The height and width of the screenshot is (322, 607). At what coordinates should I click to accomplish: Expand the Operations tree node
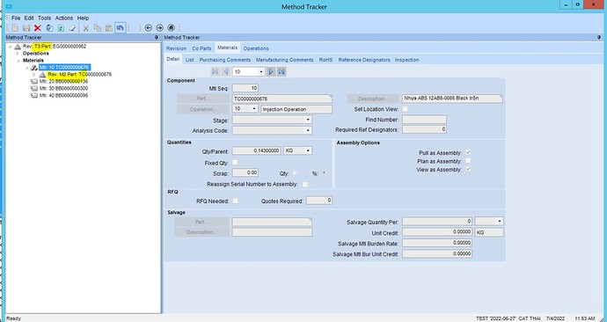[18, 54]
